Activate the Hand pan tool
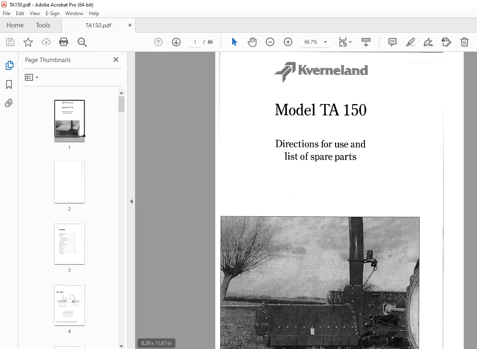477x349 pixels. pos(252,42)
